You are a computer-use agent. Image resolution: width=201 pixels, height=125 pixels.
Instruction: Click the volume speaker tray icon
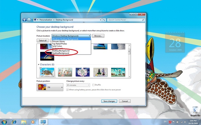point(185,122)
